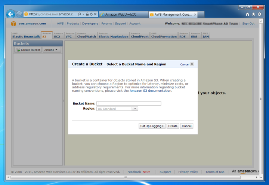Click the Feedback link in footer
269x185 pixels.
pos(134,172)
